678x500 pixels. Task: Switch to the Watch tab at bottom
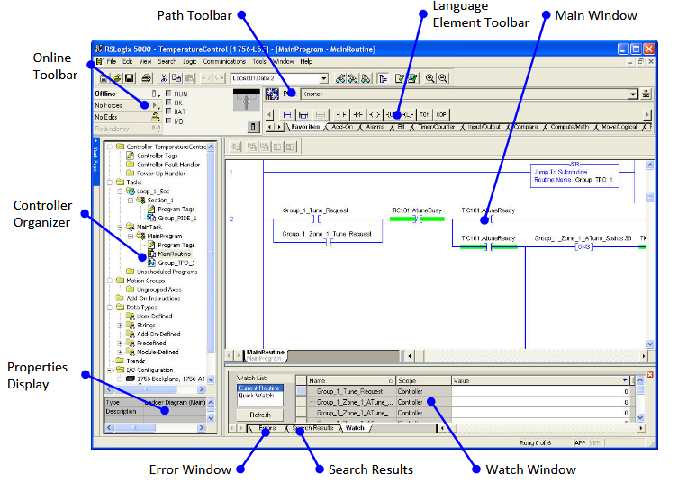pyautogui.click(x=355, y=428)
